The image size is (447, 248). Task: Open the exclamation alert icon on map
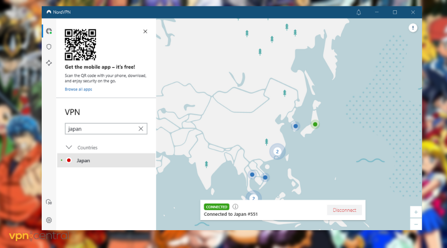[x=413, y=28]
